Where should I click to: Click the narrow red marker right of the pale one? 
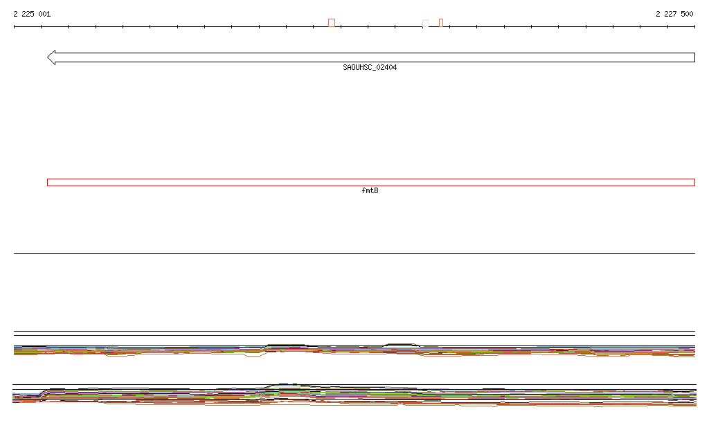[x=441, y=23]
